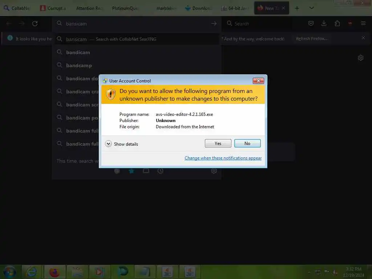Switch to the Attention Re tab
Viewport: 372px width, 279px height.
point(89,8)
